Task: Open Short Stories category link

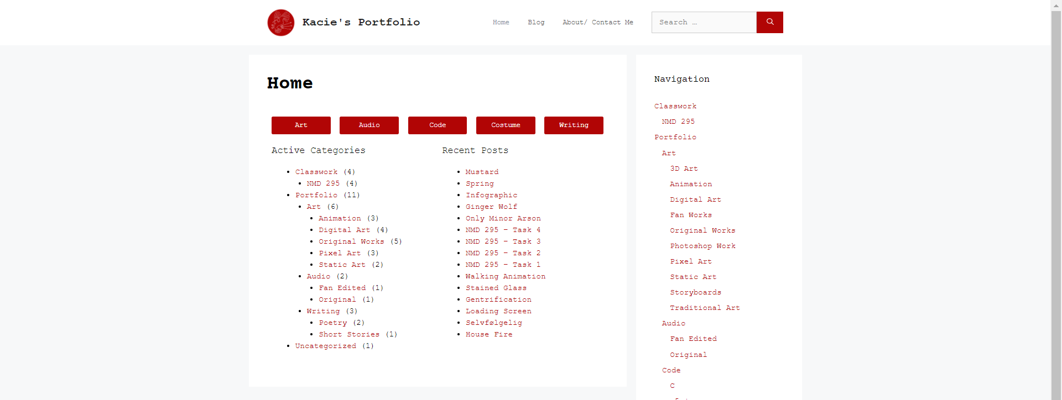Action: 348,334
